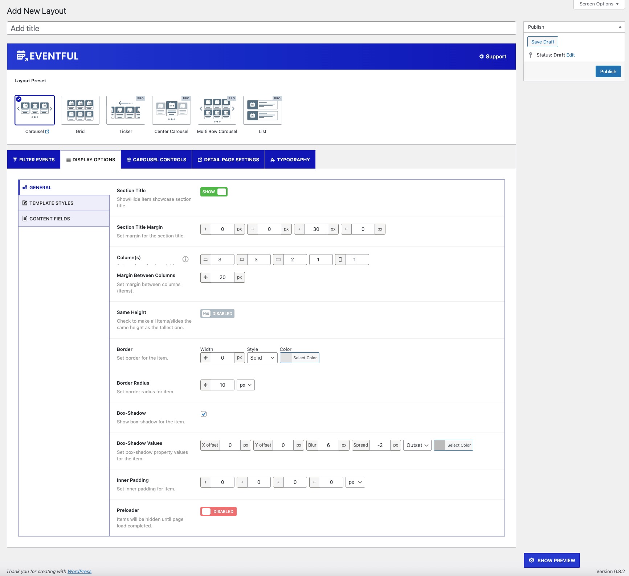Click the Column(s) info help icon

pos(185,259)
